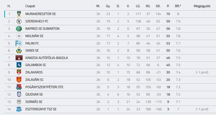This screenshot has height=115, width=216.
Task: Click the Szerdahely FC club logo
Action: click(19, 21)
